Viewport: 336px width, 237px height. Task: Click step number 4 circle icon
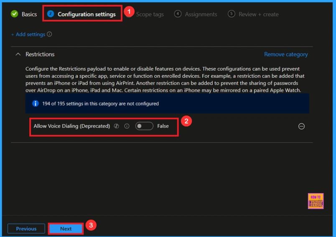(x=178, y=14)
